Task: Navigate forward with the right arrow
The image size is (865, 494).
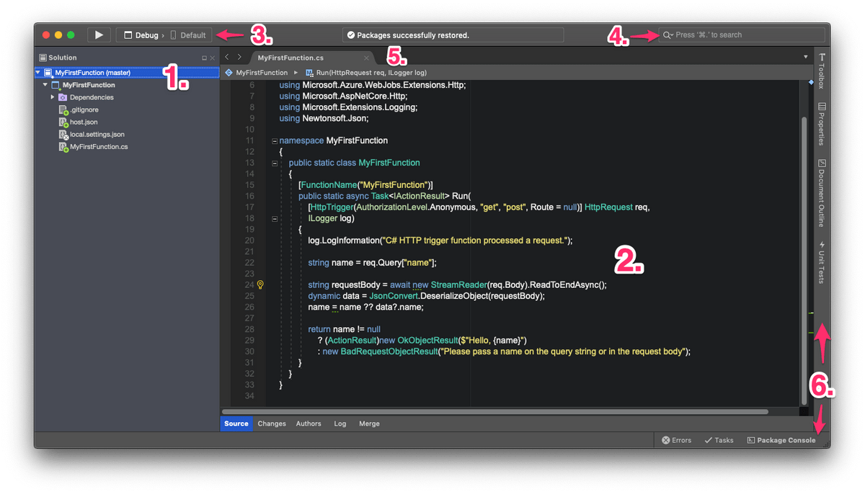Action: coord(239,57)
